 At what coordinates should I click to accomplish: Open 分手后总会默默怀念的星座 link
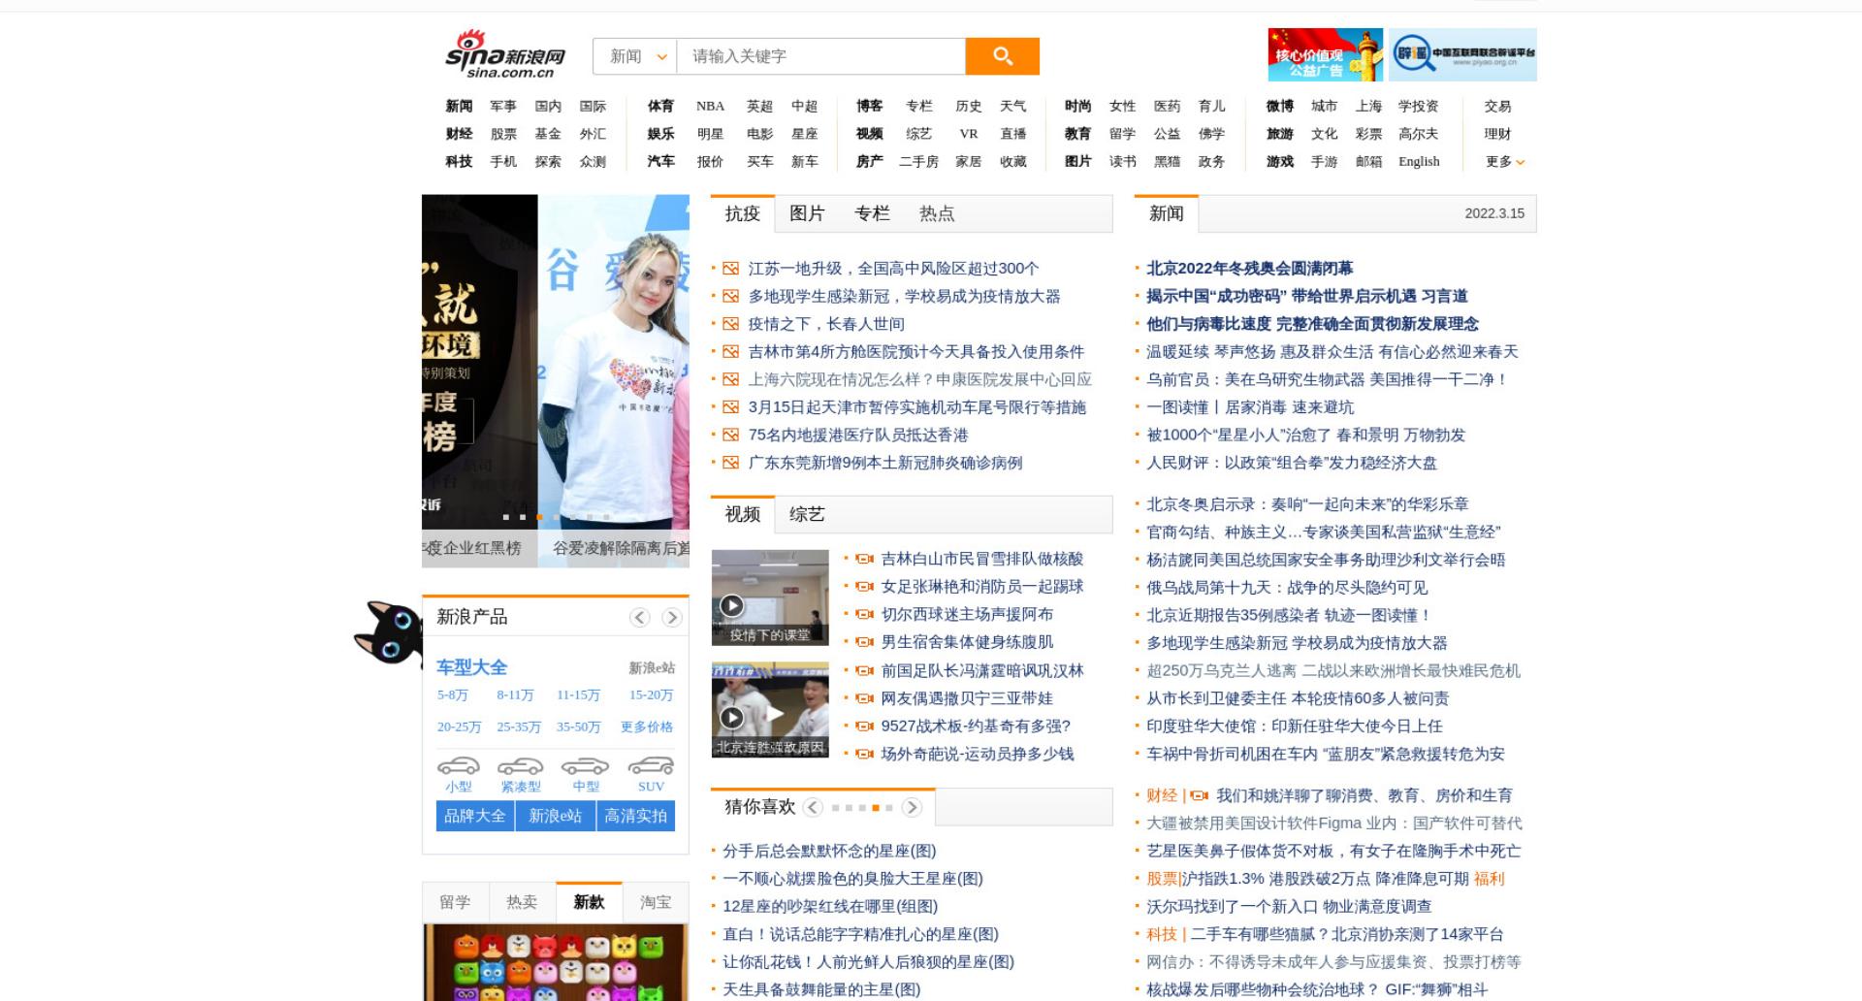[829, 852]
